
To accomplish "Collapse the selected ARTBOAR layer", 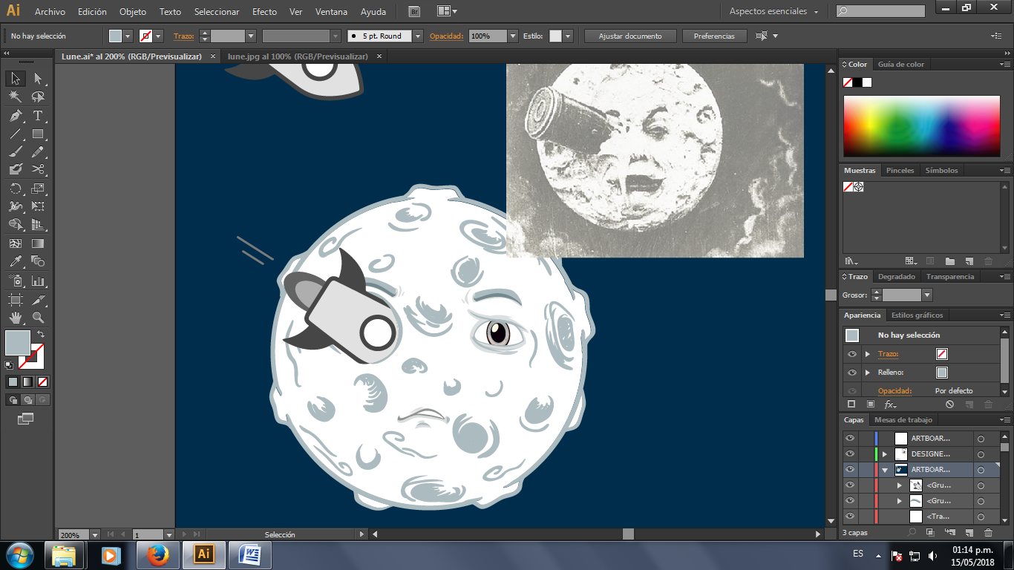I will point(885,470).
